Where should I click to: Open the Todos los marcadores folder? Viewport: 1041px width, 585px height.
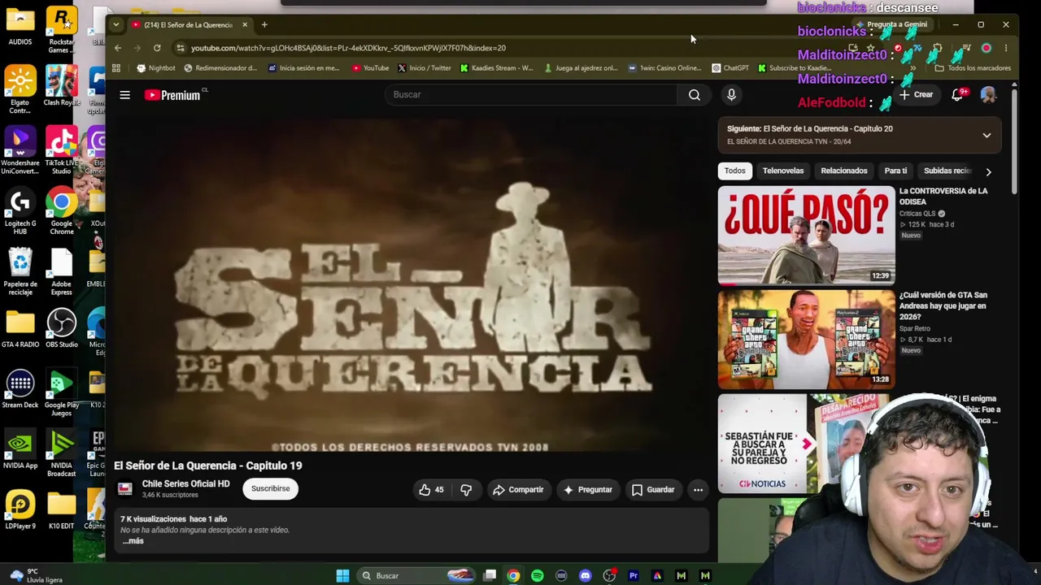pos(973,68)
